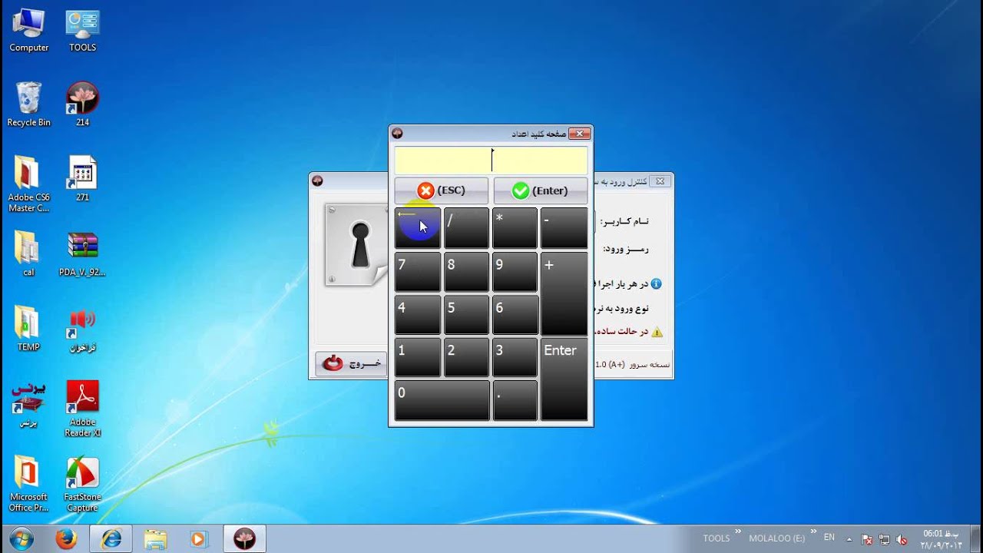Image resolution: width=983 pixels, height=553 pixels.
Task: Launch Firefox from the taskbar
Action: click(67, 538)
